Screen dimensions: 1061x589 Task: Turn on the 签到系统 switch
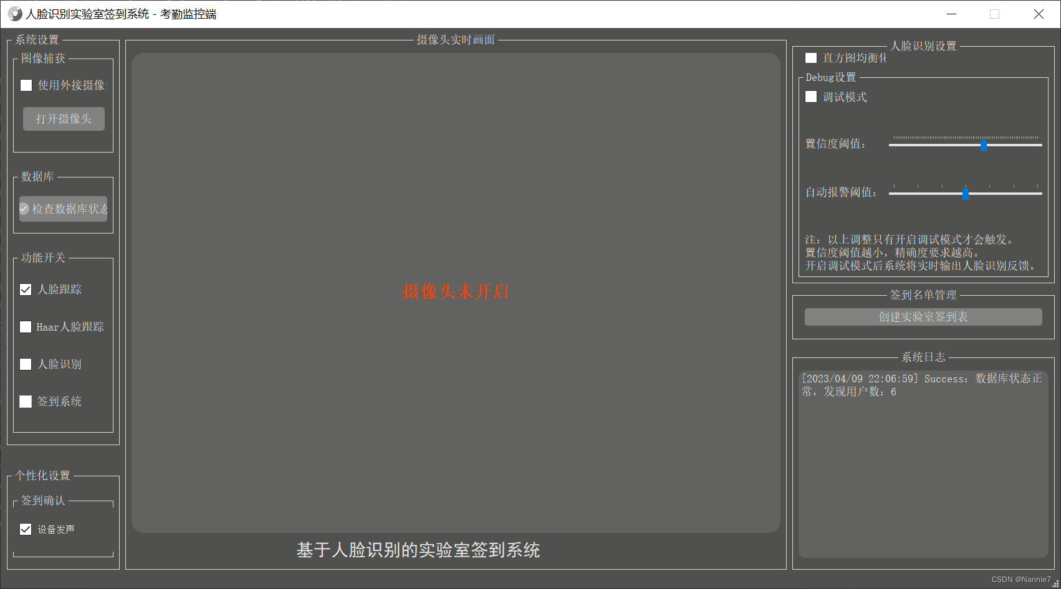coord(26,402)
